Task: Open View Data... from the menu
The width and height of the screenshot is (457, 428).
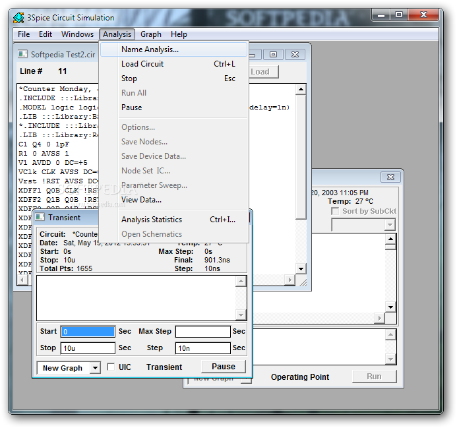Action: point(173,200)
